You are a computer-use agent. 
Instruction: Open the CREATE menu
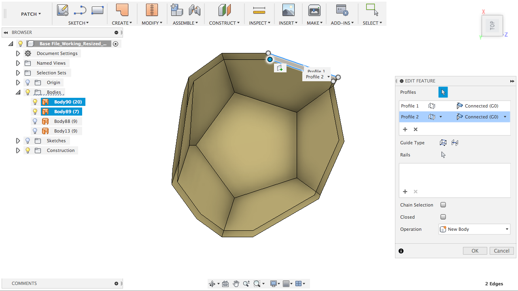(122, 23)
